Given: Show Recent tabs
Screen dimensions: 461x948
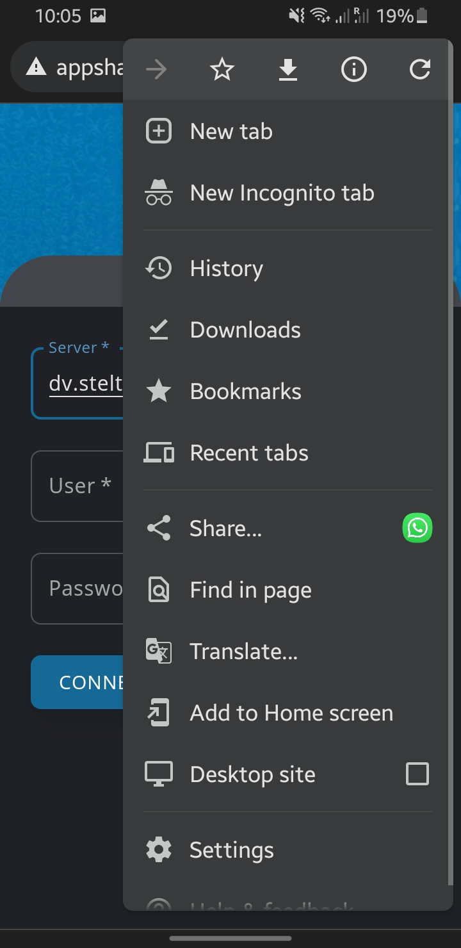Looking at the screenshot, I should 249,453.
